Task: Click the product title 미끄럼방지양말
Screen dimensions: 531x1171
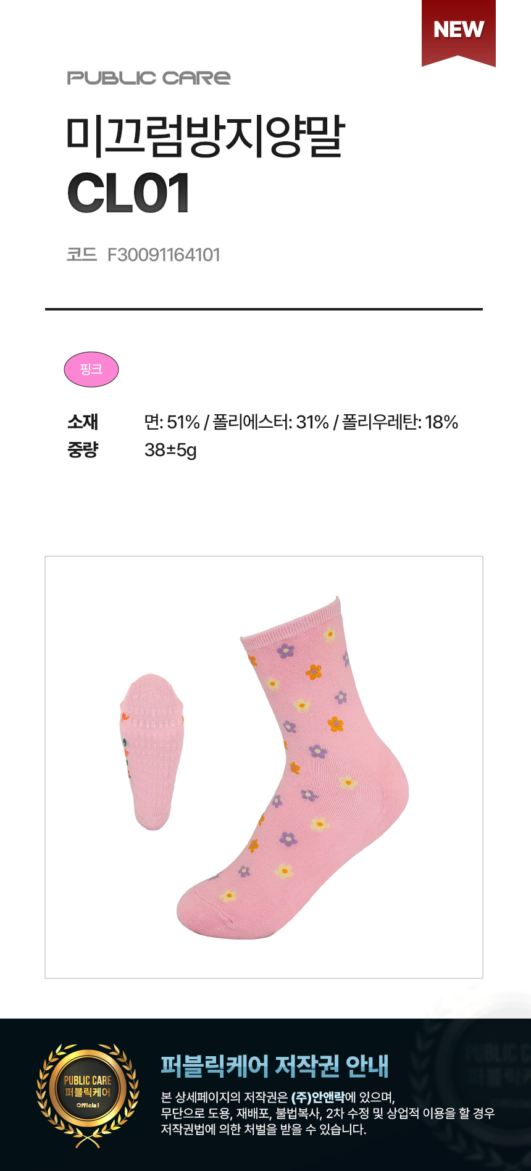Action: pos(206,136)
